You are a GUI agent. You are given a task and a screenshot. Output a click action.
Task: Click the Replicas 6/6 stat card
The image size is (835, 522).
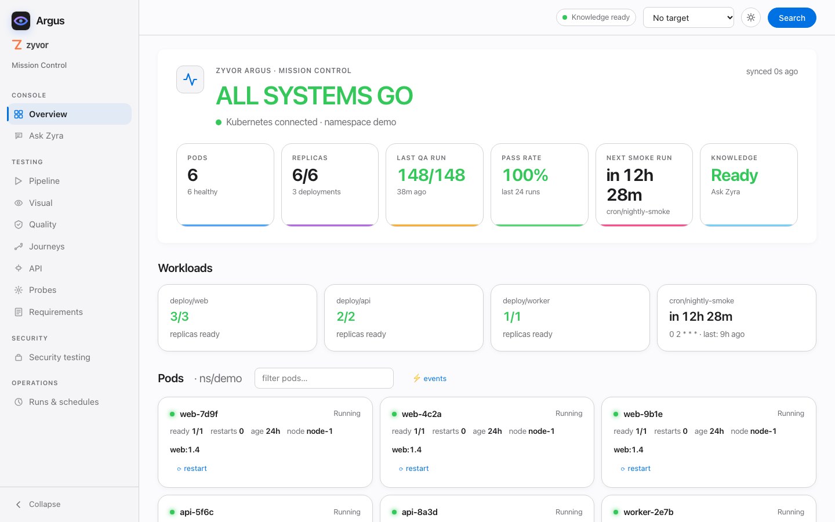click(x=330, y=185)
